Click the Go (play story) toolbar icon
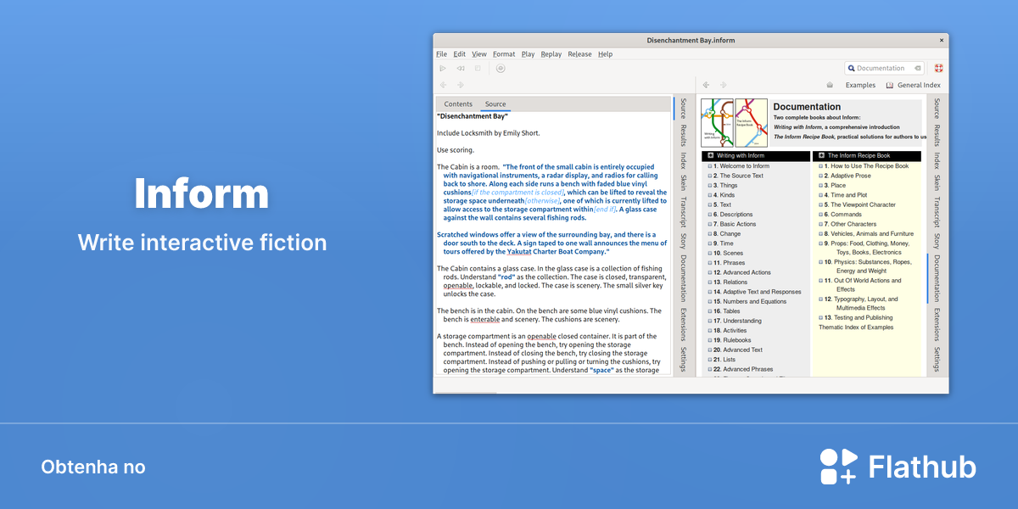 tap(442, 68)
